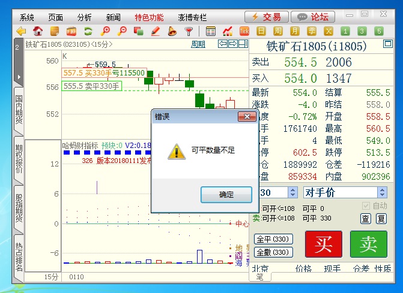Image resolution: width=403 pixels, height=293 pixels.
Task: Open the 特色功能 menu
Action: (149, 17)
